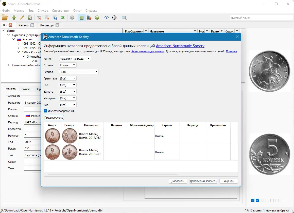The height and width of the screenshot is (213, 294).
Task: Click the Предпросмотр button
Action: (x=54, y=118)
